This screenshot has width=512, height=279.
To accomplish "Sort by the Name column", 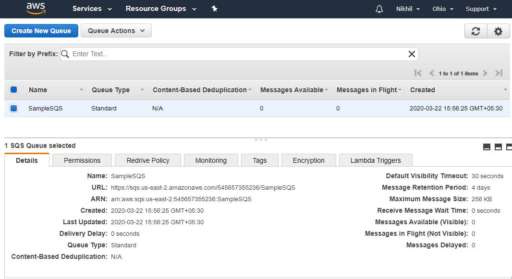I will (x=55, y=90).
